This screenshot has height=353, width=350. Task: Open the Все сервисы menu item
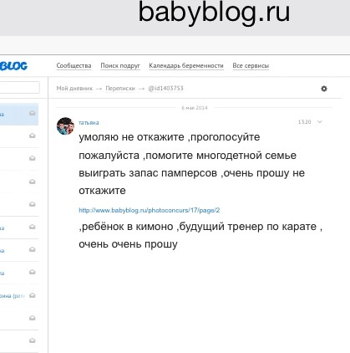(251, 66)
